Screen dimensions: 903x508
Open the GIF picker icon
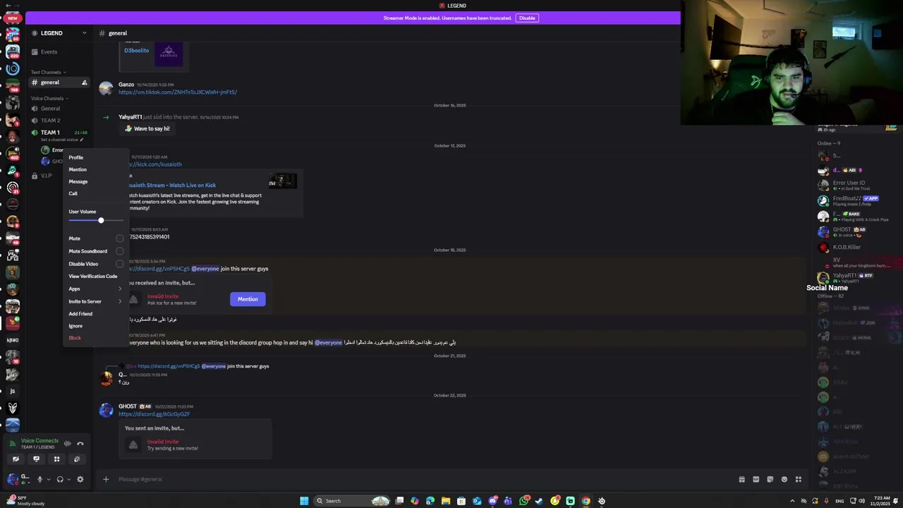pyautogui.click(x=756, y=479)
